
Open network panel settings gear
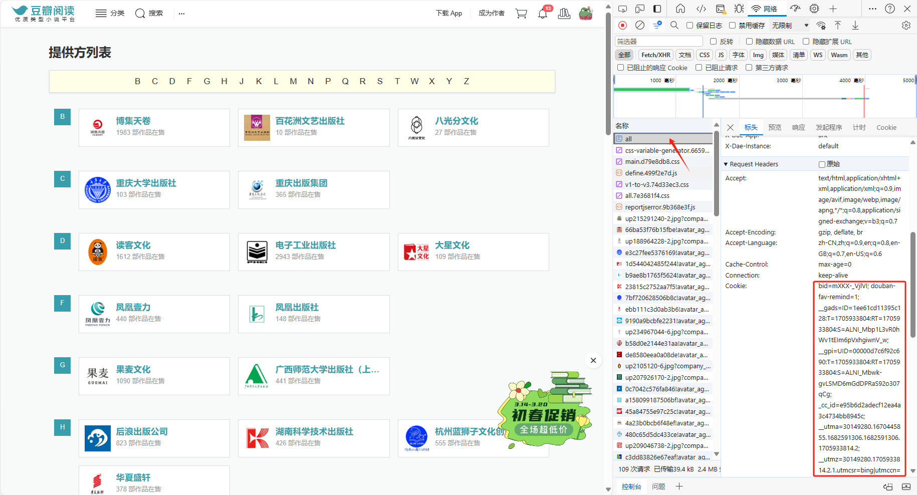pyautogui.click(x=906, y=25)
